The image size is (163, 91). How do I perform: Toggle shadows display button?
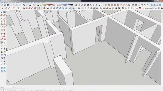click(38, 5)
